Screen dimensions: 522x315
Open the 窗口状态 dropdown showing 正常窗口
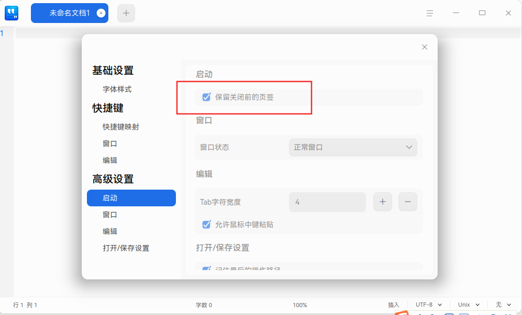pos(353,147)
